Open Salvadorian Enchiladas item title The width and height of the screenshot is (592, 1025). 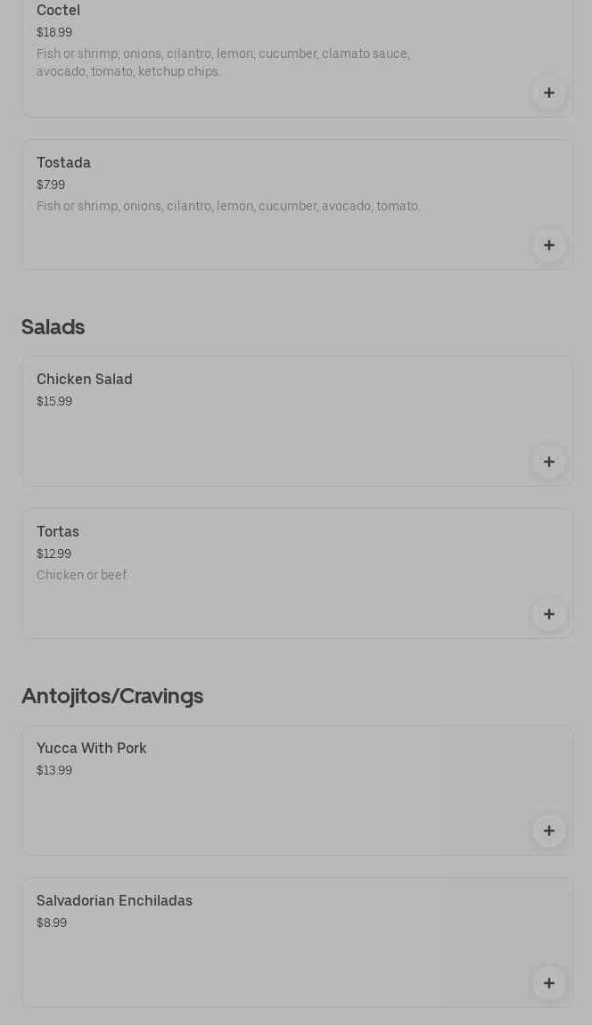(x=114, y=901)
